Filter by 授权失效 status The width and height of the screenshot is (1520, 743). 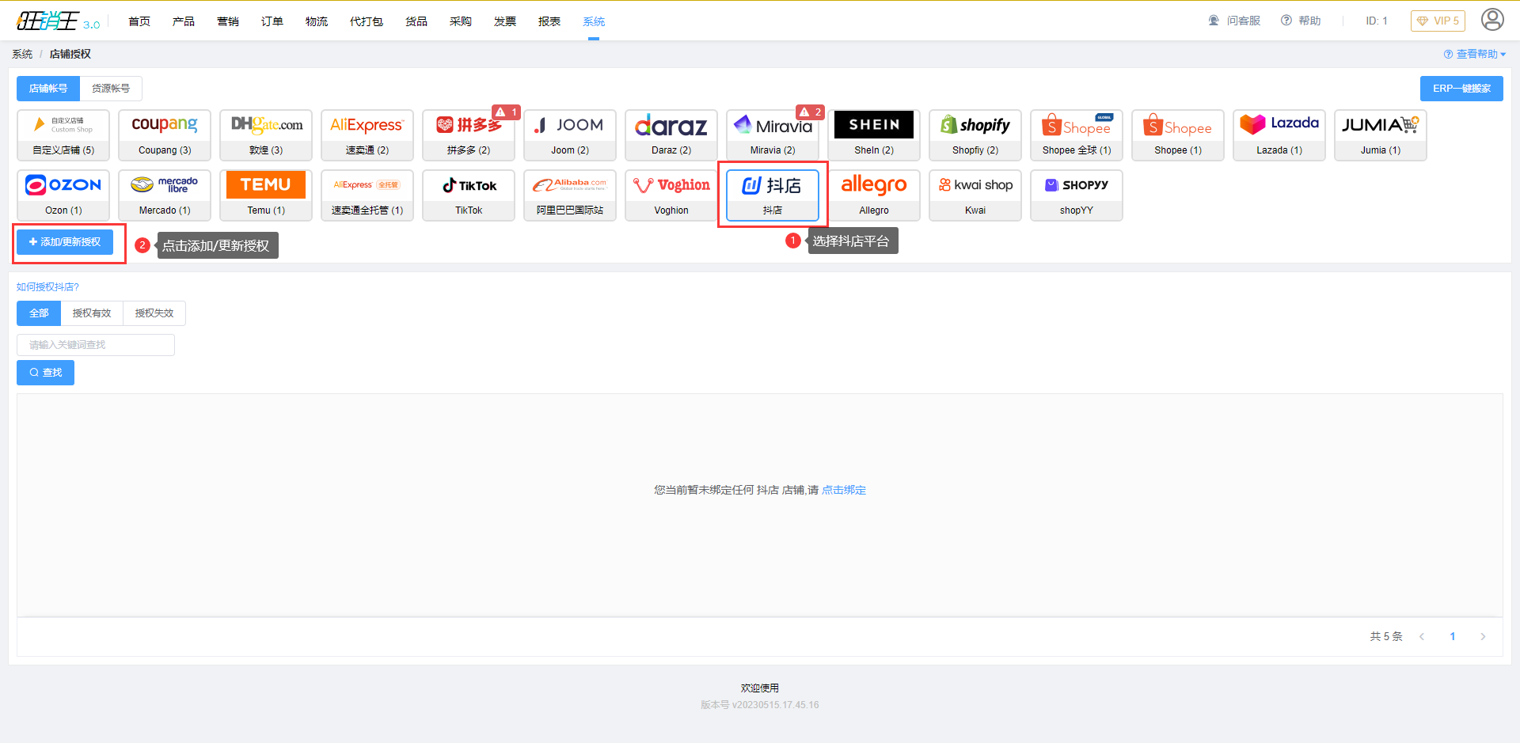154,313
